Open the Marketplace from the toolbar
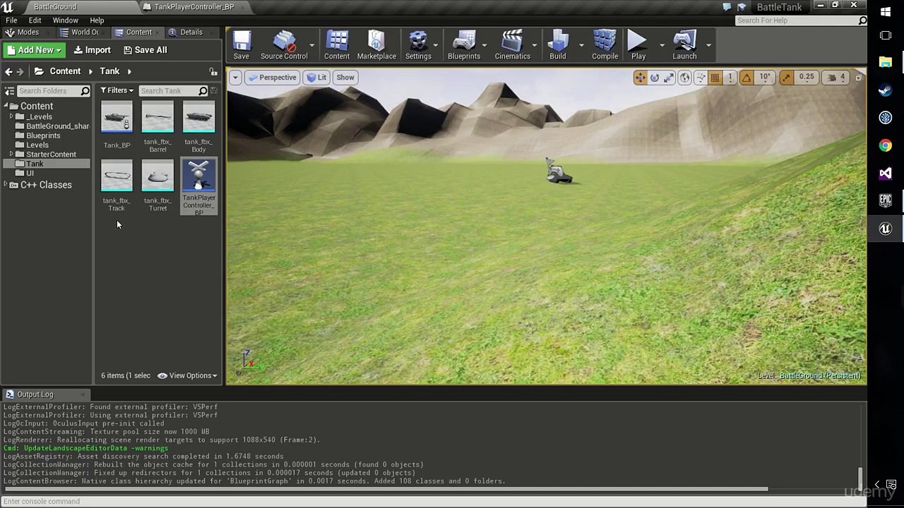Viewport: 904px width, 508px height. (376, 45)
